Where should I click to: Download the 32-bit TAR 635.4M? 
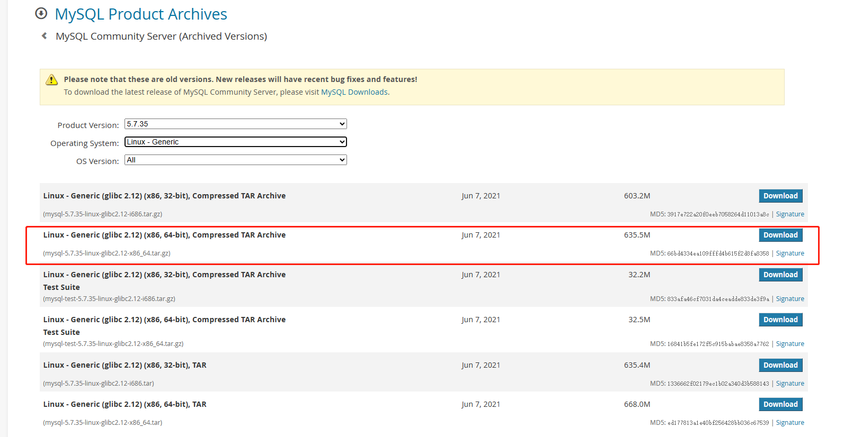[780, 365]
